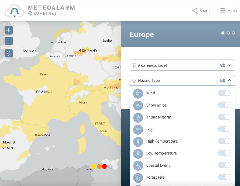Toggle the Low Temperature switch
This screenshot has height=186, width=240.
coord(224,153)
